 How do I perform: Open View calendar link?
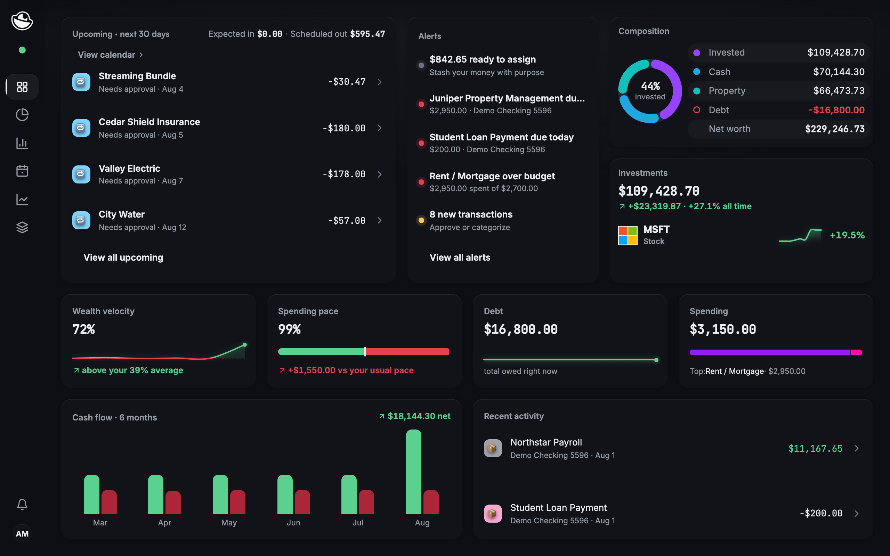110,55
